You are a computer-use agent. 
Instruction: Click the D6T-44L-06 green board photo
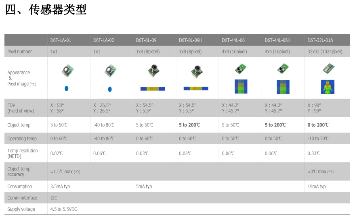(241, 69)
